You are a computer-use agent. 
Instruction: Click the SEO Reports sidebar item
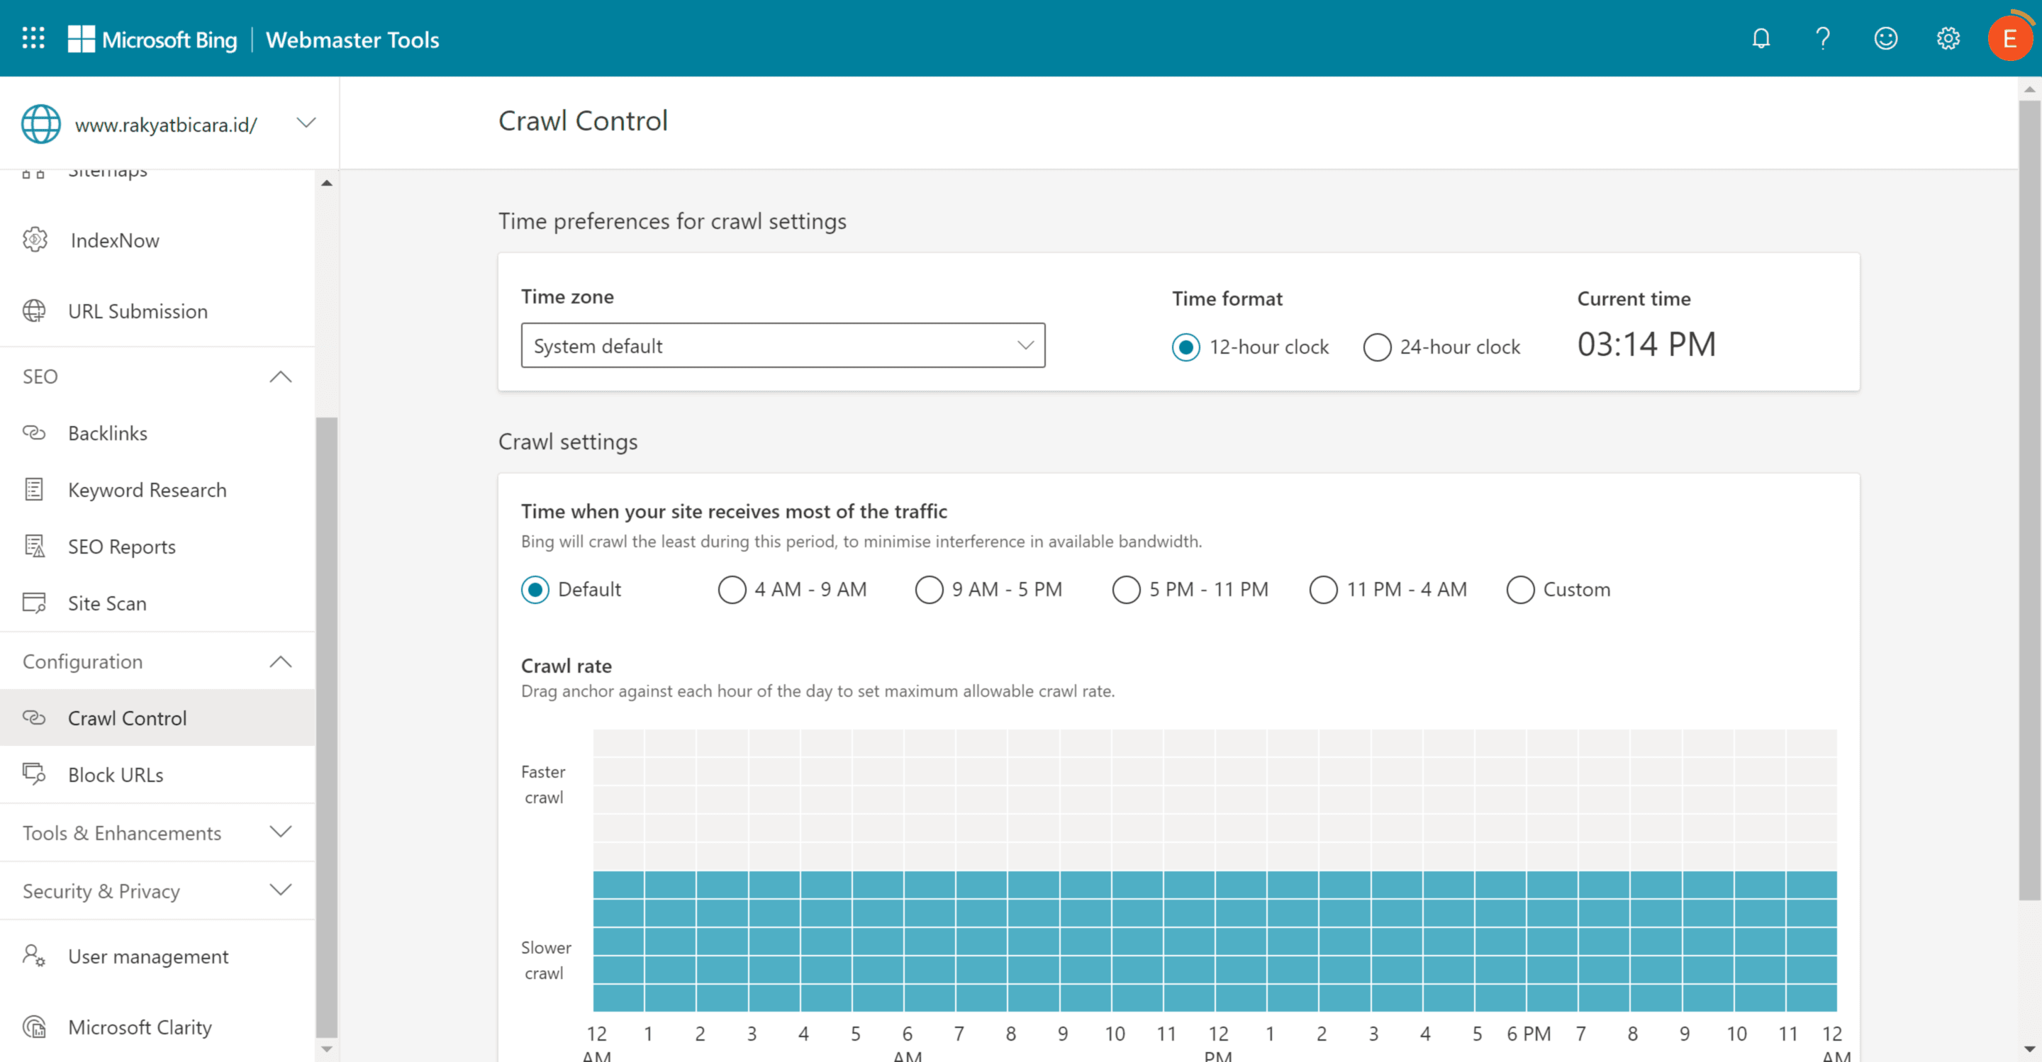pyautogui.click(x=123, y=546)
